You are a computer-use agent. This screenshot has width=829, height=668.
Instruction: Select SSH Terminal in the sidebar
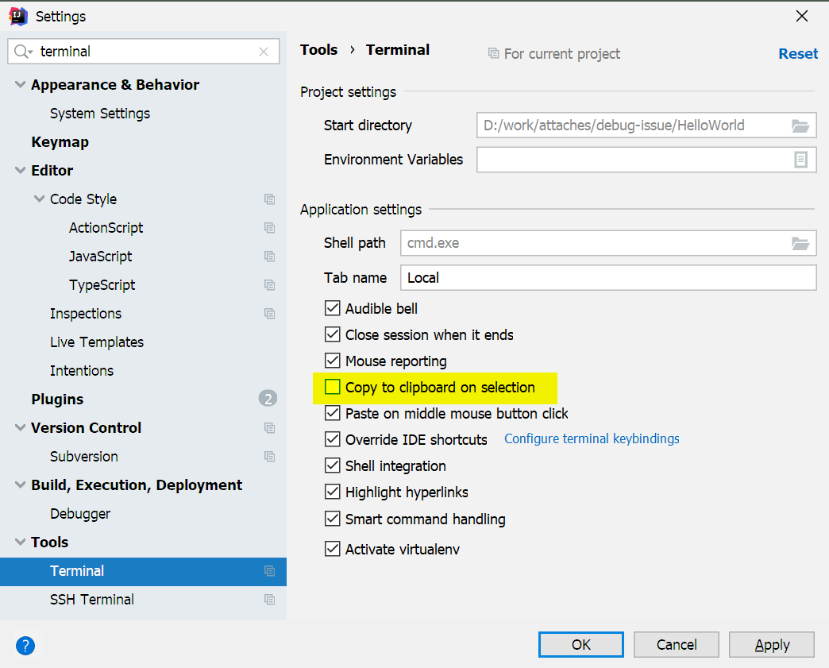tap(91, 599)
